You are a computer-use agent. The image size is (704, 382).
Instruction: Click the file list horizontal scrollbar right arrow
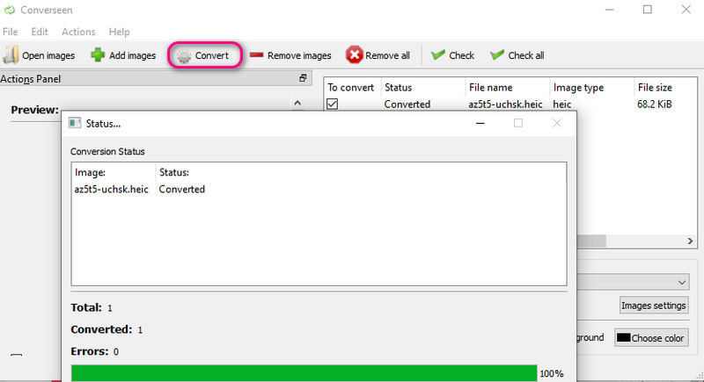tap(690, 241)
